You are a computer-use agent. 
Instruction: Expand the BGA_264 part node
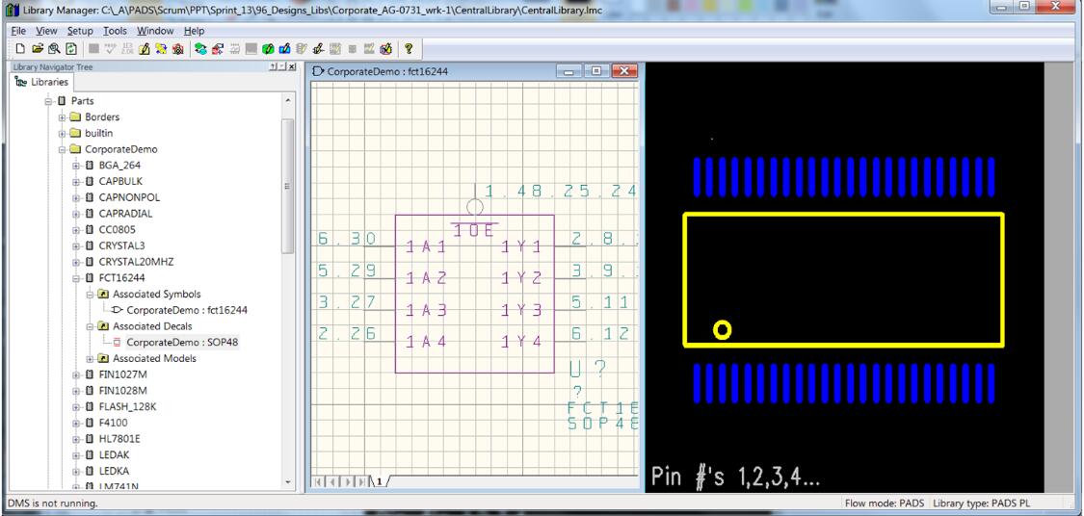[76, 165]
